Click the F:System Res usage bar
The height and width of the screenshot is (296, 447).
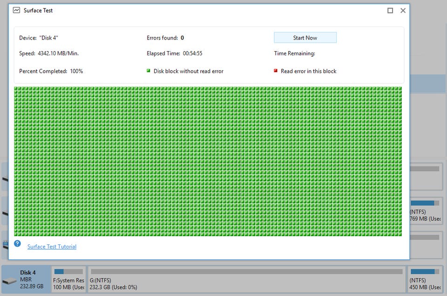pos(68,271)
